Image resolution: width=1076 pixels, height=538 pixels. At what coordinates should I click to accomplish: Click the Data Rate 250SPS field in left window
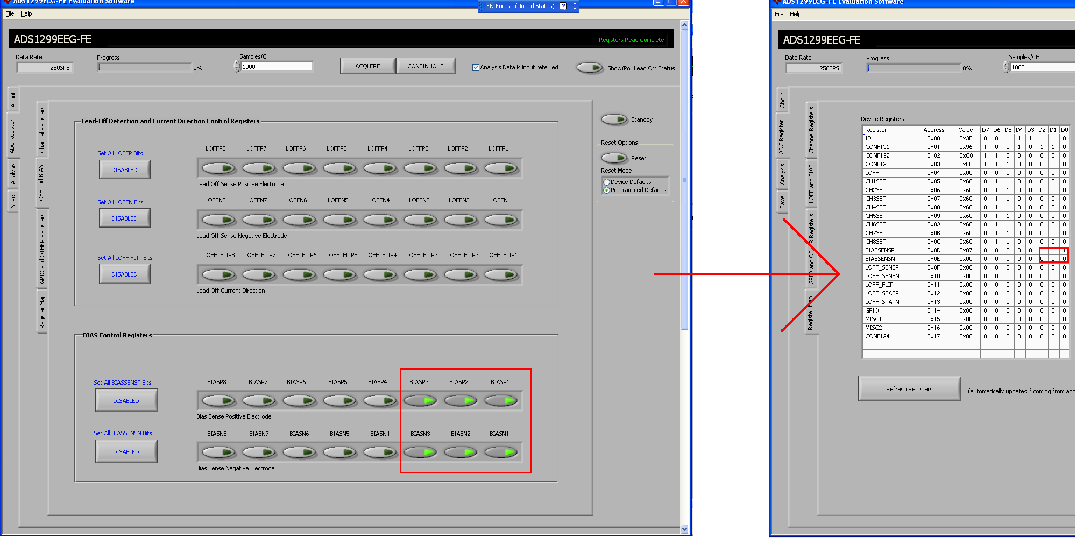point(45,68)
